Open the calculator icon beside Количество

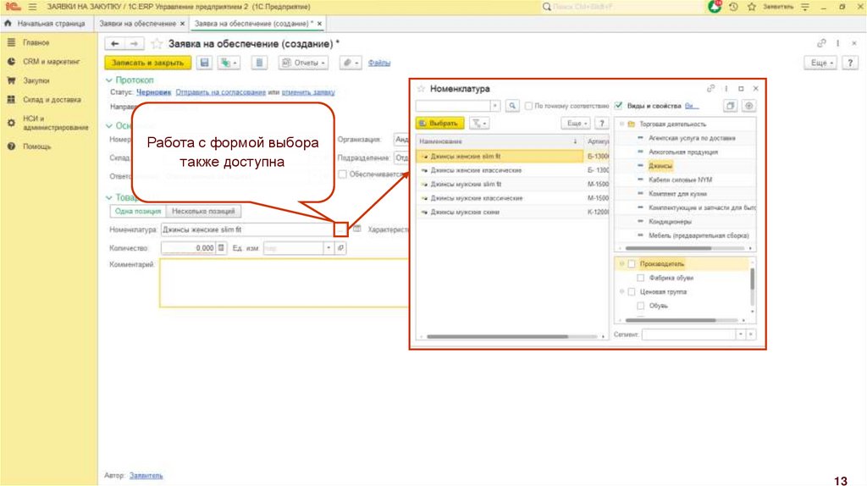pos(222,248)
